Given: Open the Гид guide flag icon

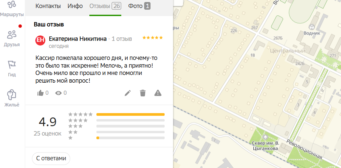Looking at the screenshot, I should click(x=12, y=65).
